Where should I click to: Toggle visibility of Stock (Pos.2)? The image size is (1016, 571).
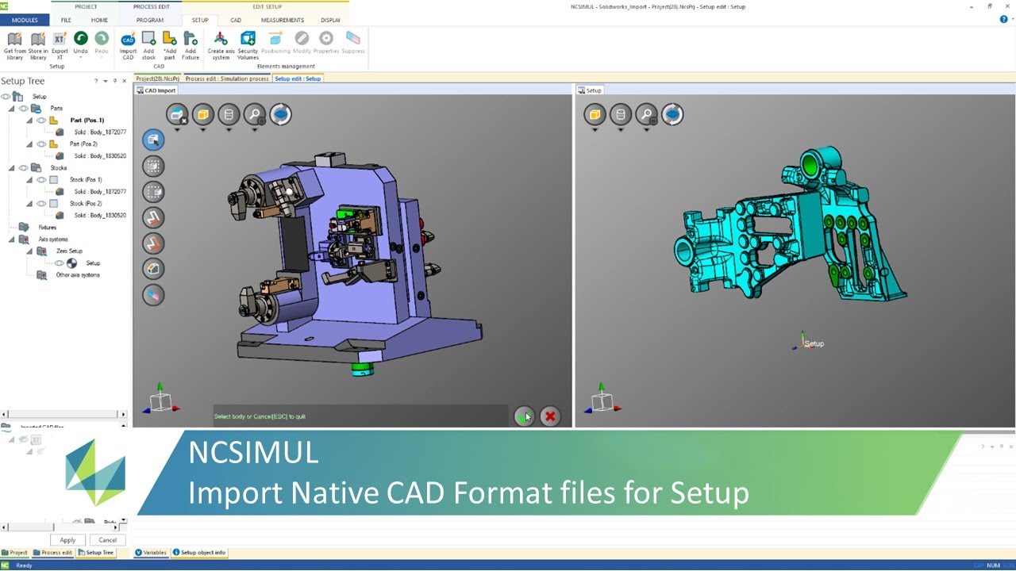[41, 204]
